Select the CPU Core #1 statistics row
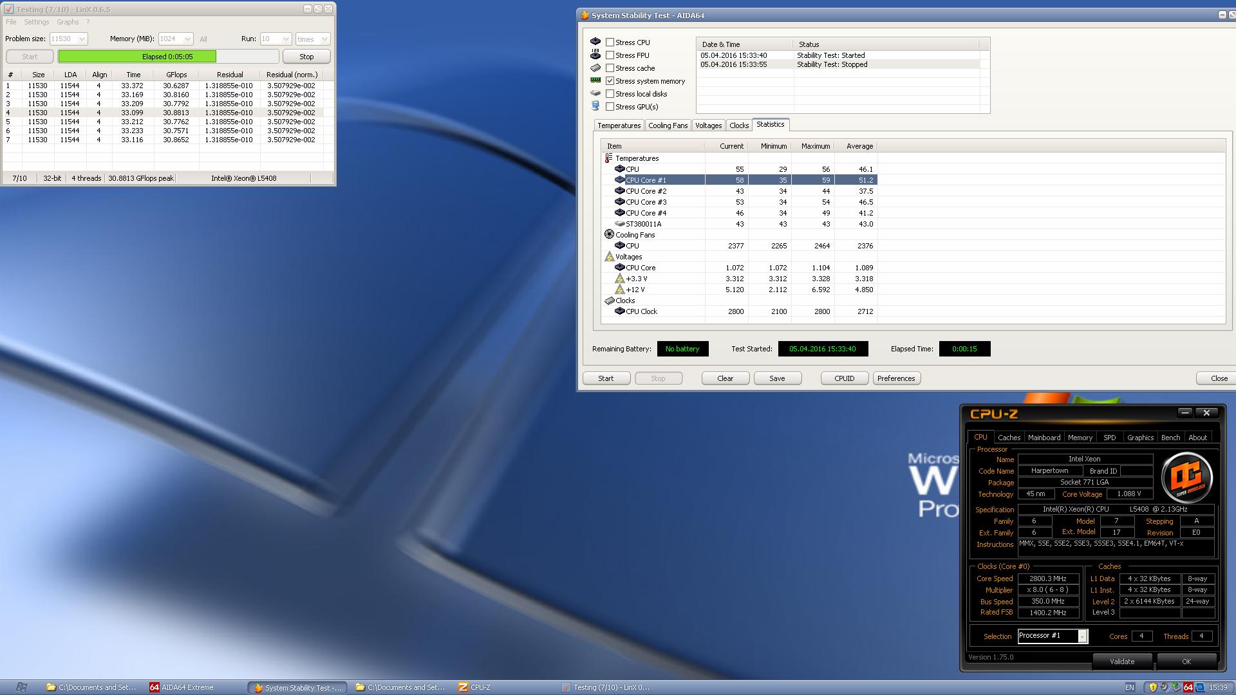Image resolution: width=1236 pixels, height=695 pixels. (x=646, y=180)
